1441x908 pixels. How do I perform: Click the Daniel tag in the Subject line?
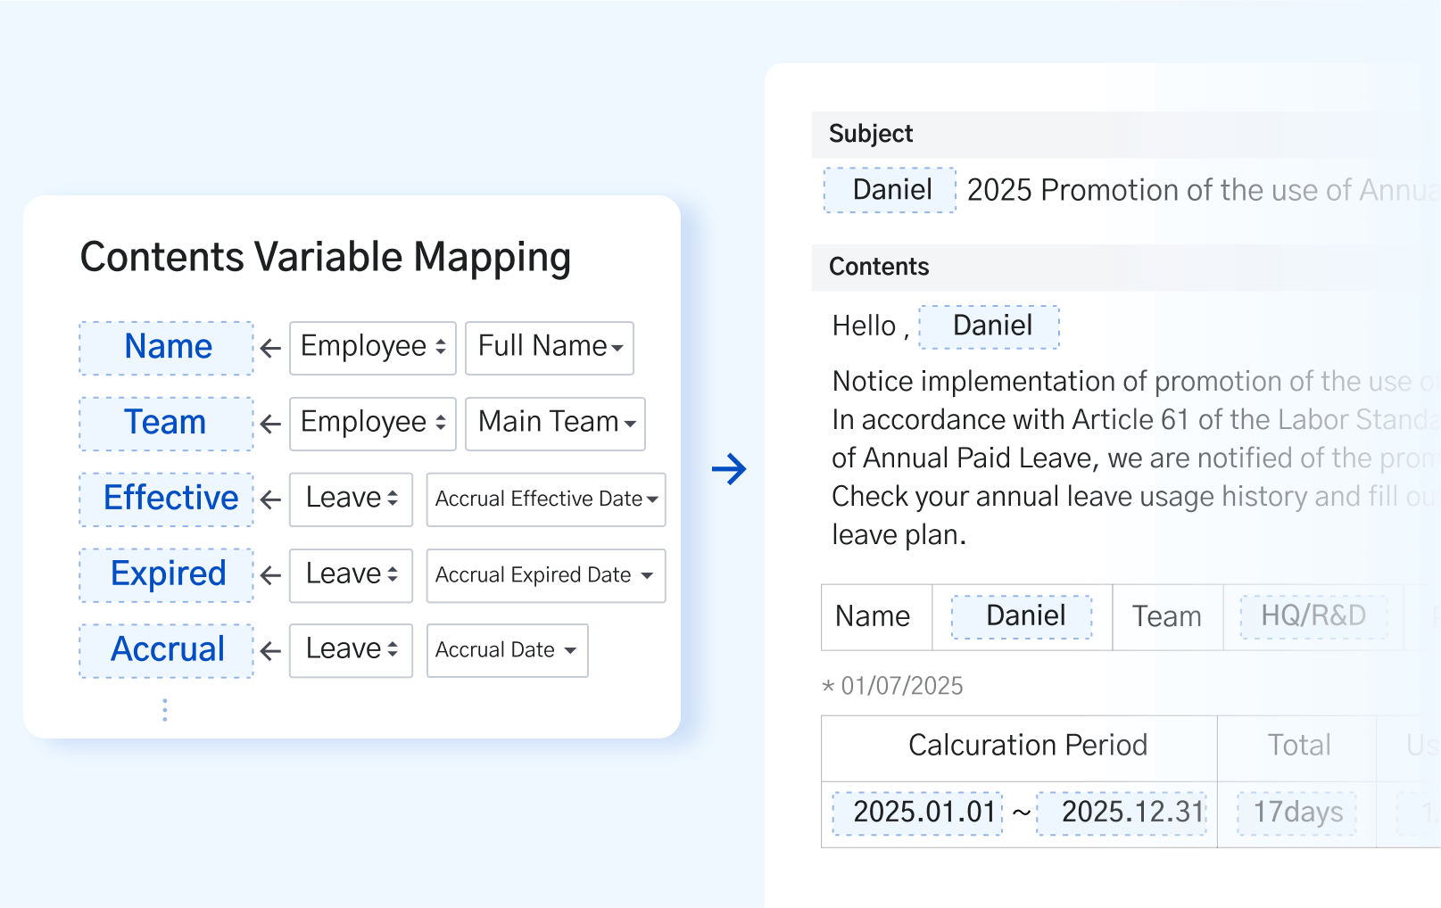tap(890, 190)
